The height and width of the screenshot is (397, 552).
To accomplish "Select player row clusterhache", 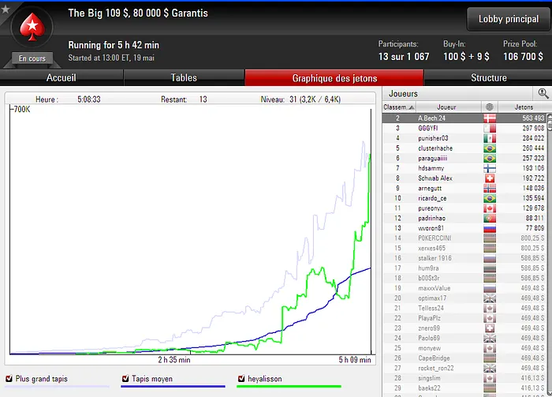I will pos(464,148).
